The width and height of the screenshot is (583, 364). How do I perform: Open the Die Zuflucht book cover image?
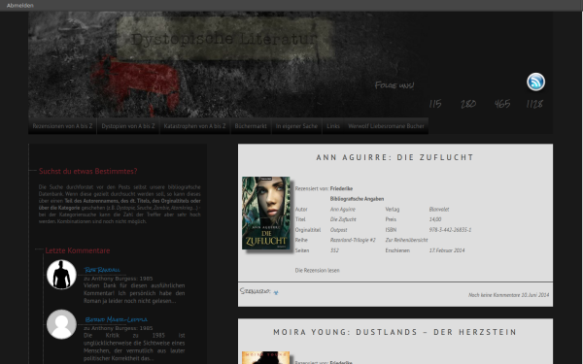tap(266, 213)
